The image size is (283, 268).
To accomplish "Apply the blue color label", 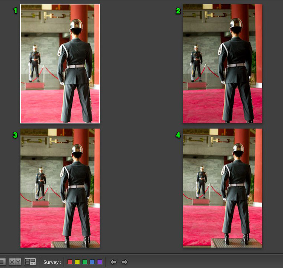I will point(92,262).
